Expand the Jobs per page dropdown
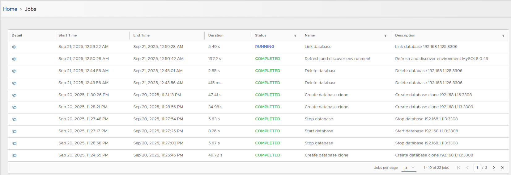Image resolution: width=511 pixels, height=175 pixels. click(x=409, y=168)
